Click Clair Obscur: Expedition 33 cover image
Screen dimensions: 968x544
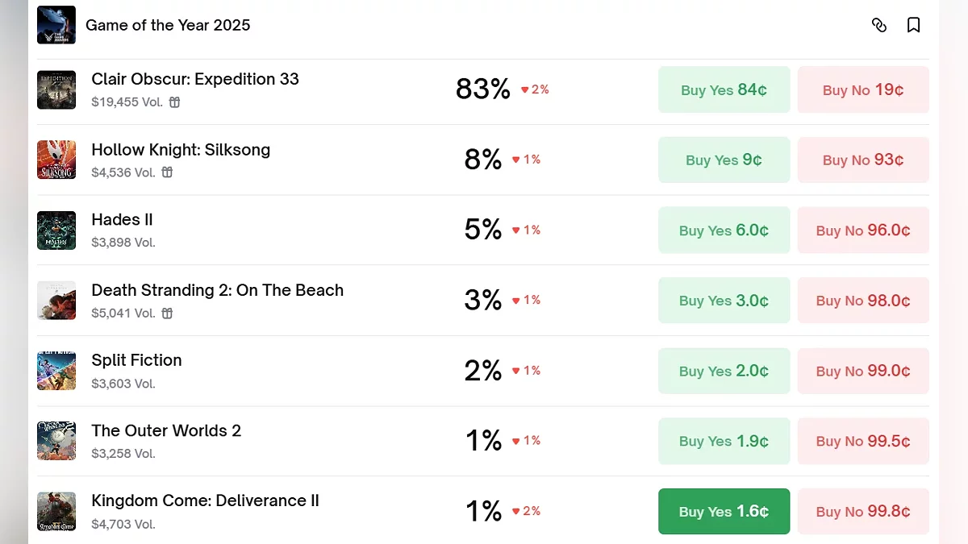(56, 89)
